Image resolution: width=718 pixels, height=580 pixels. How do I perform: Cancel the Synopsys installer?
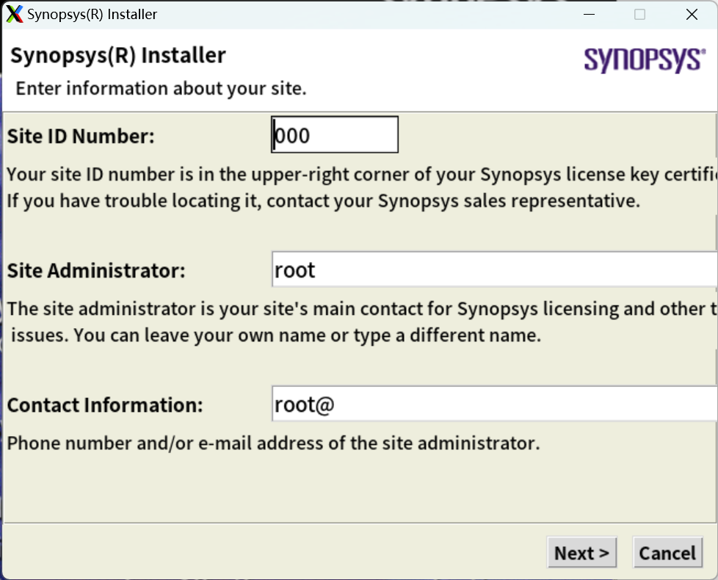point(667,553)
